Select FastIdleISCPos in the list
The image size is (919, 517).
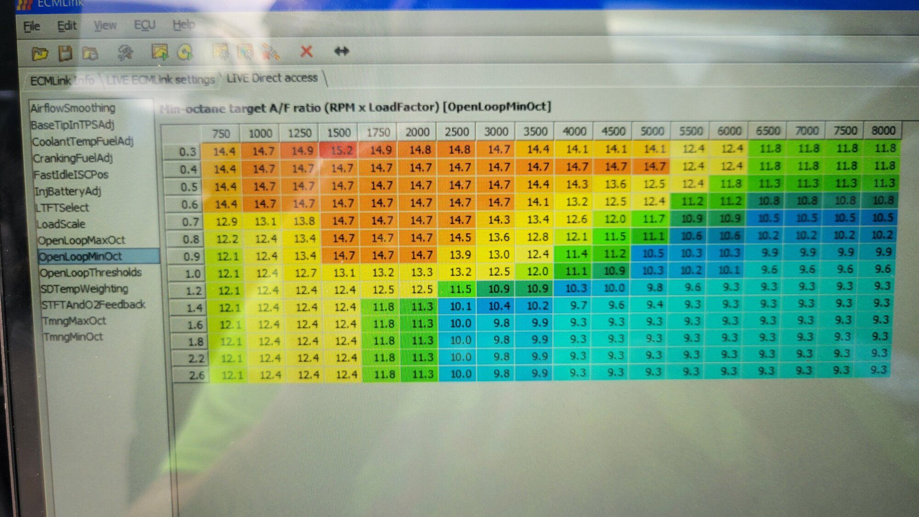pos(71,175)
